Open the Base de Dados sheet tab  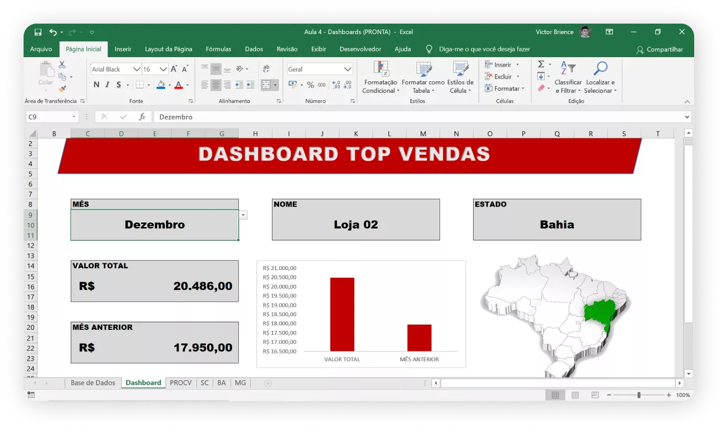93,383
